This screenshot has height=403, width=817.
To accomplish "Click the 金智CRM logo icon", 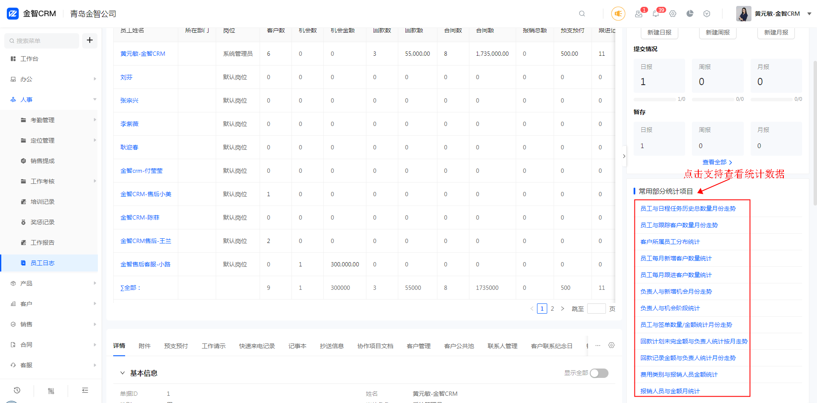I will [13, 14].
